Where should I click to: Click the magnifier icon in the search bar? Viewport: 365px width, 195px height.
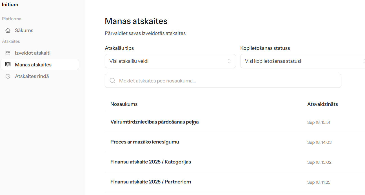pos(112,81)
